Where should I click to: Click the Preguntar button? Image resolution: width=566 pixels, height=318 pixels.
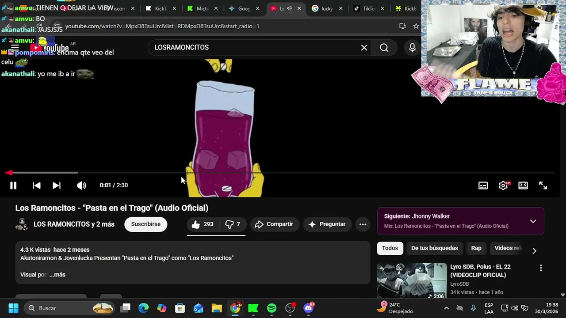click(x=327, y=224)
